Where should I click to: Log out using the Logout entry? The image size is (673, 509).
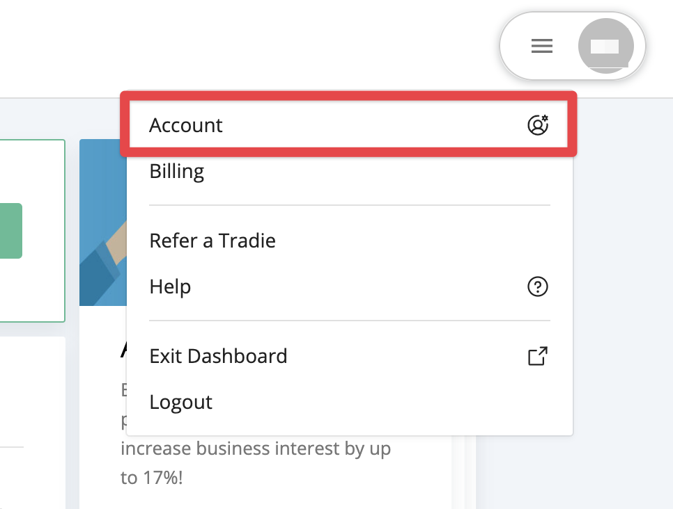181,402
